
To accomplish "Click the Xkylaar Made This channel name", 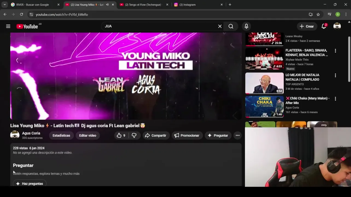I will pos(297,60).
